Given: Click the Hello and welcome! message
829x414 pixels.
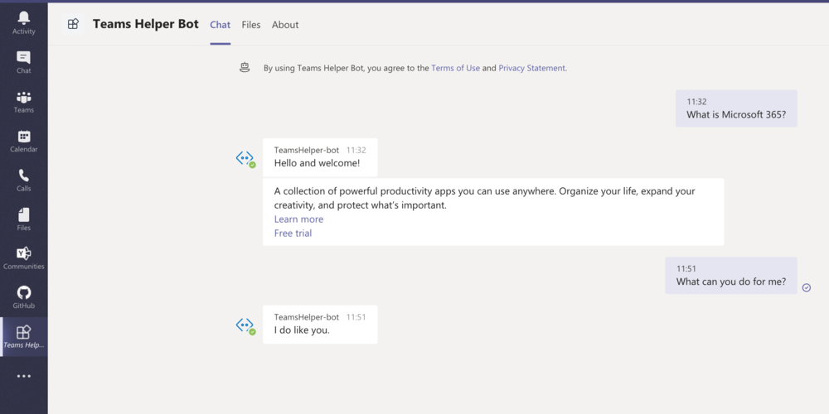Looking at the screenshot, I should coord(320,157).
